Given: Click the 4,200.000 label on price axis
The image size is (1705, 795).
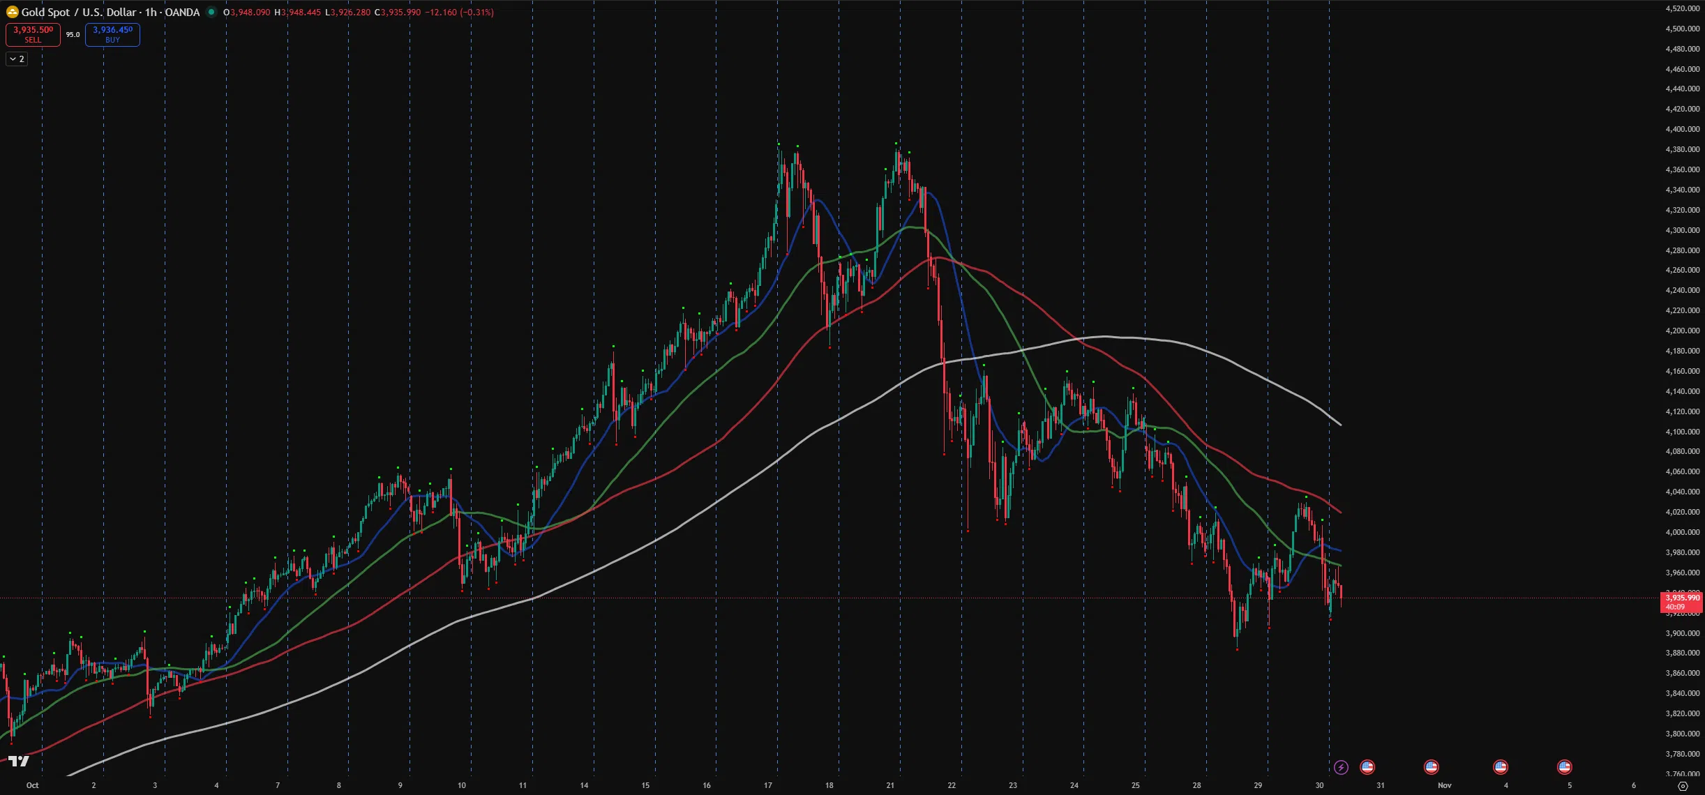Looking at the screenshot, I should coord(1682,331).
